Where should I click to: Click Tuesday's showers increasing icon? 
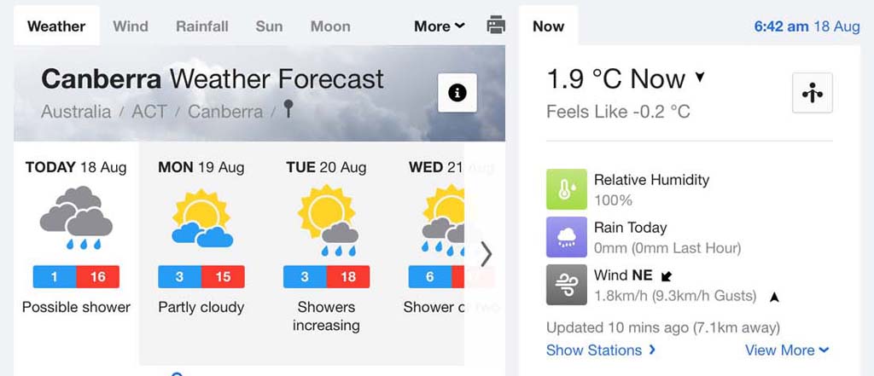click(x=326, y=219)
